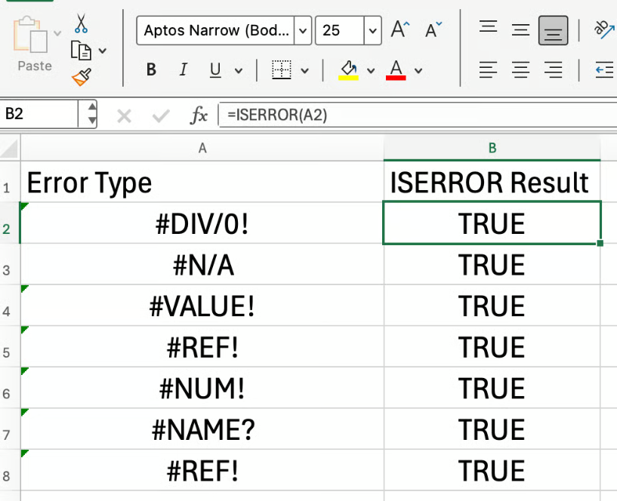Toggle italic formatting
Image resolution: width=617 pixels, height=501 pixels.
(182, 70)
